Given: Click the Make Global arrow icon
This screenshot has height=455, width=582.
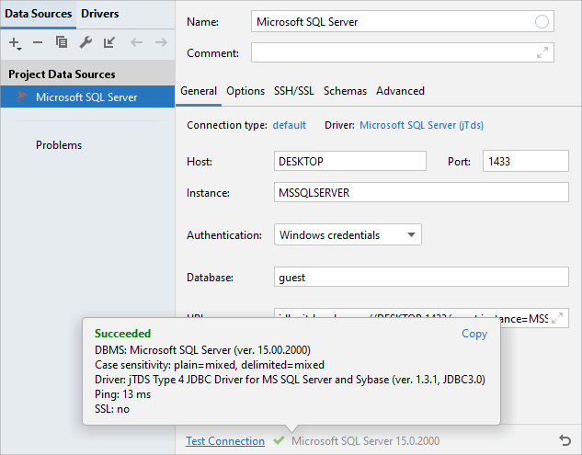Looking at the screenshot, I should 109,42.
